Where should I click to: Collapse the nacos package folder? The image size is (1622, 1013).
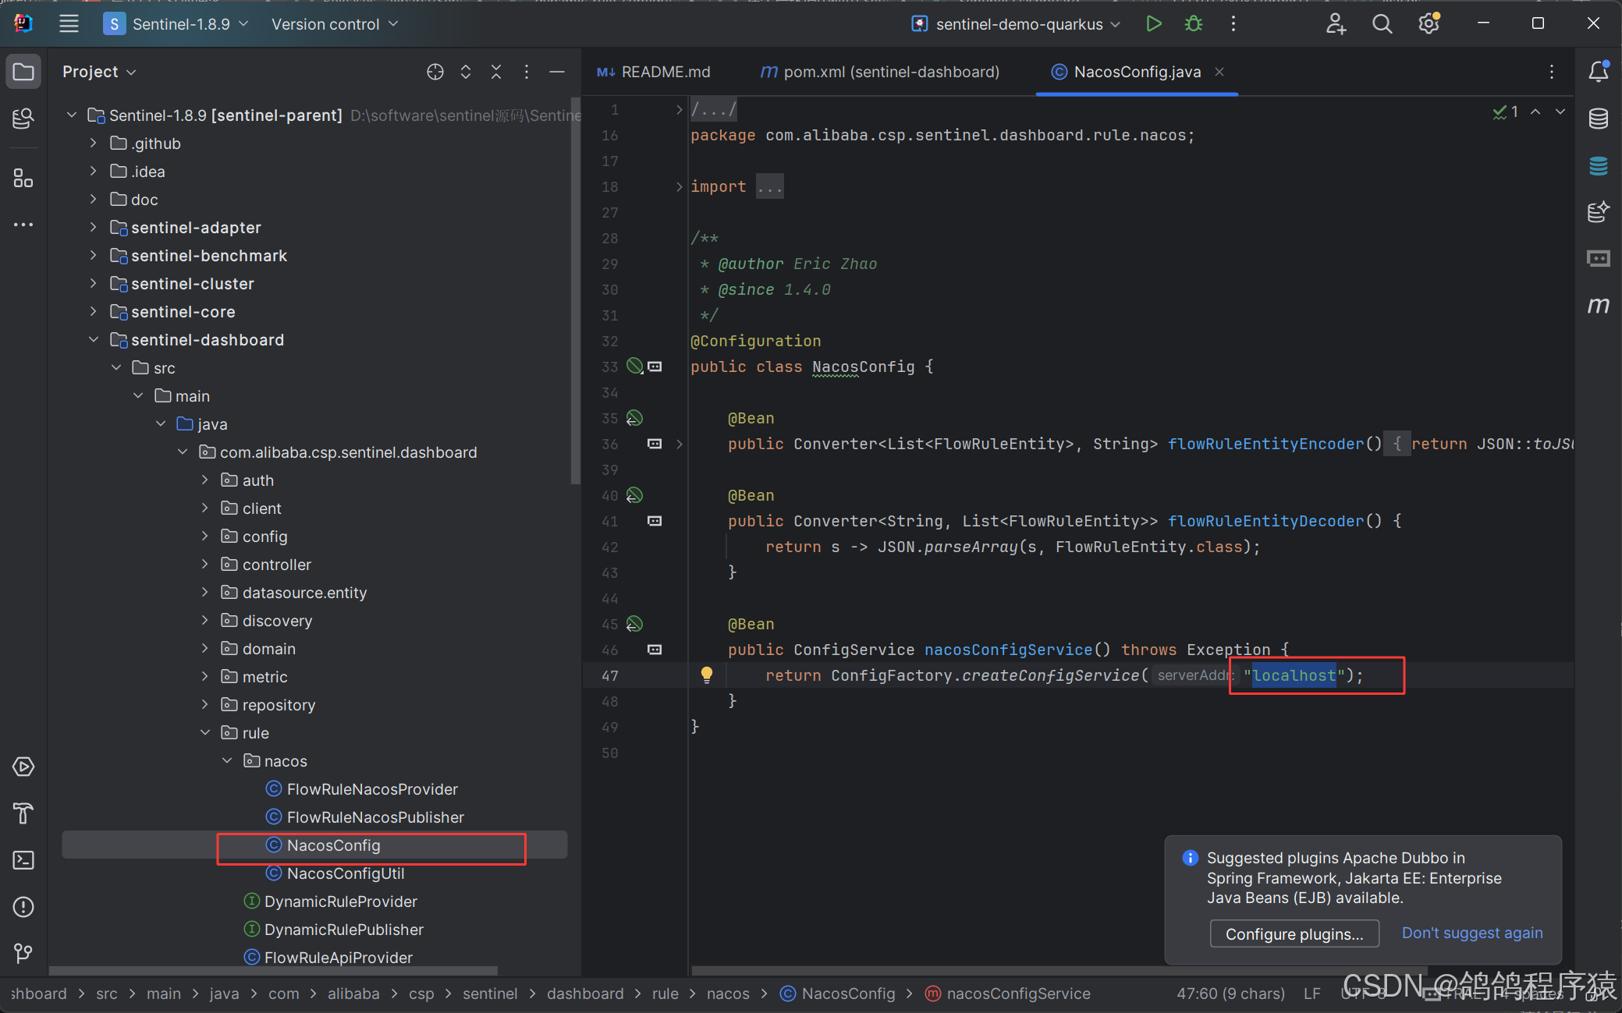coord(227,760)
